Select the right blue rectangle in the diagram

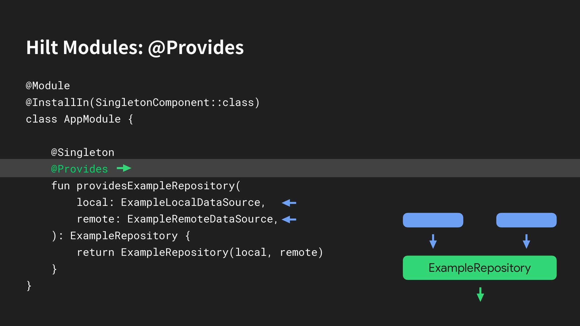pyautogui.click(x=526, y=220)
